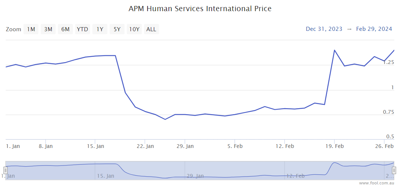Select the 1M zoom range
398x187 pixels.
point(31,29)
